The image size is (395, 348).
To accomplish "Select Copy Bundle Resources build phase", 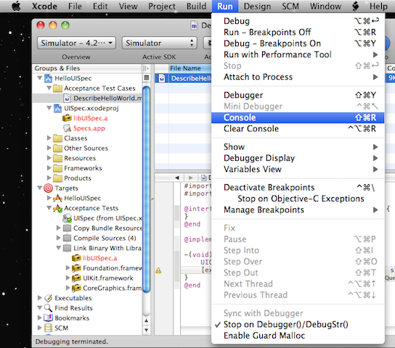I will 107,228.
